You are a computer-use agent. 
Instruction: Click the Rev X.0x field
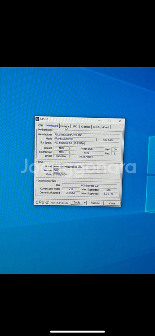click(108, 140)
